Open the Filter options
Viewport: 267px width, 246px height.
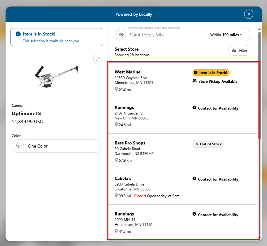click(239, 50)
